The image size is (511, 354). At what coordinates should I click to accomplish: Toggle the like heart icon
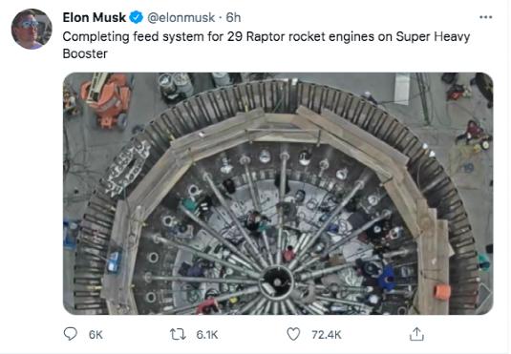point(293,334)
